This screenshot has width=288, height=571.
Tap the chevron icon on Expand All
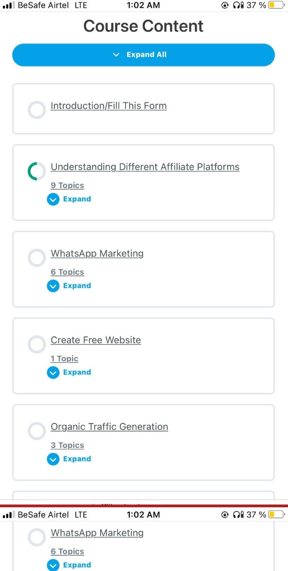tap(116, 55)
